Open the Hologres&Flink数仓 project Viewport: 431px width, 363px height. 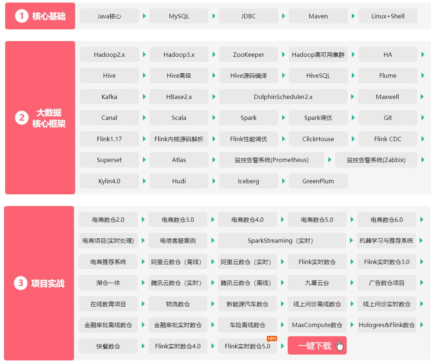tap(387, 325)
